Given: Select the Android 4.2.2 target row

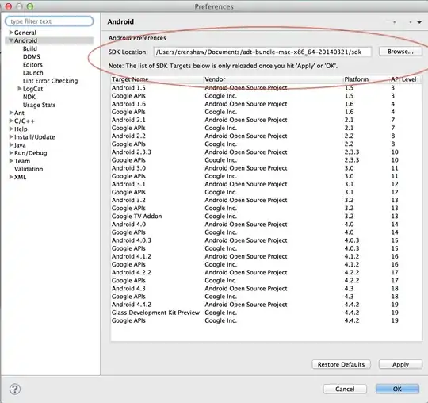Looking at the screenshot, I should click(x=266, y=272).
